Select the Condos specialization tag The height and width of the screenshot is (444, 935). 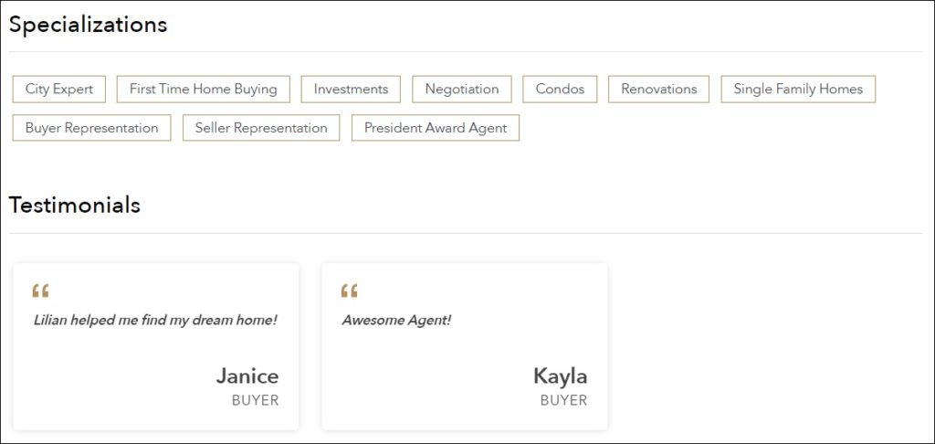pyautogui.click(x=560, y=89)
